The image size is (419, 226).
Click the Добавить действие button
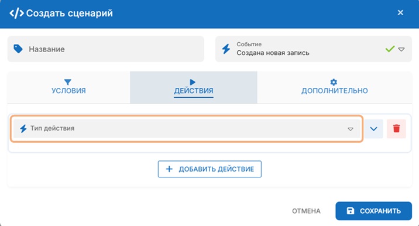[x=209, y=169]
